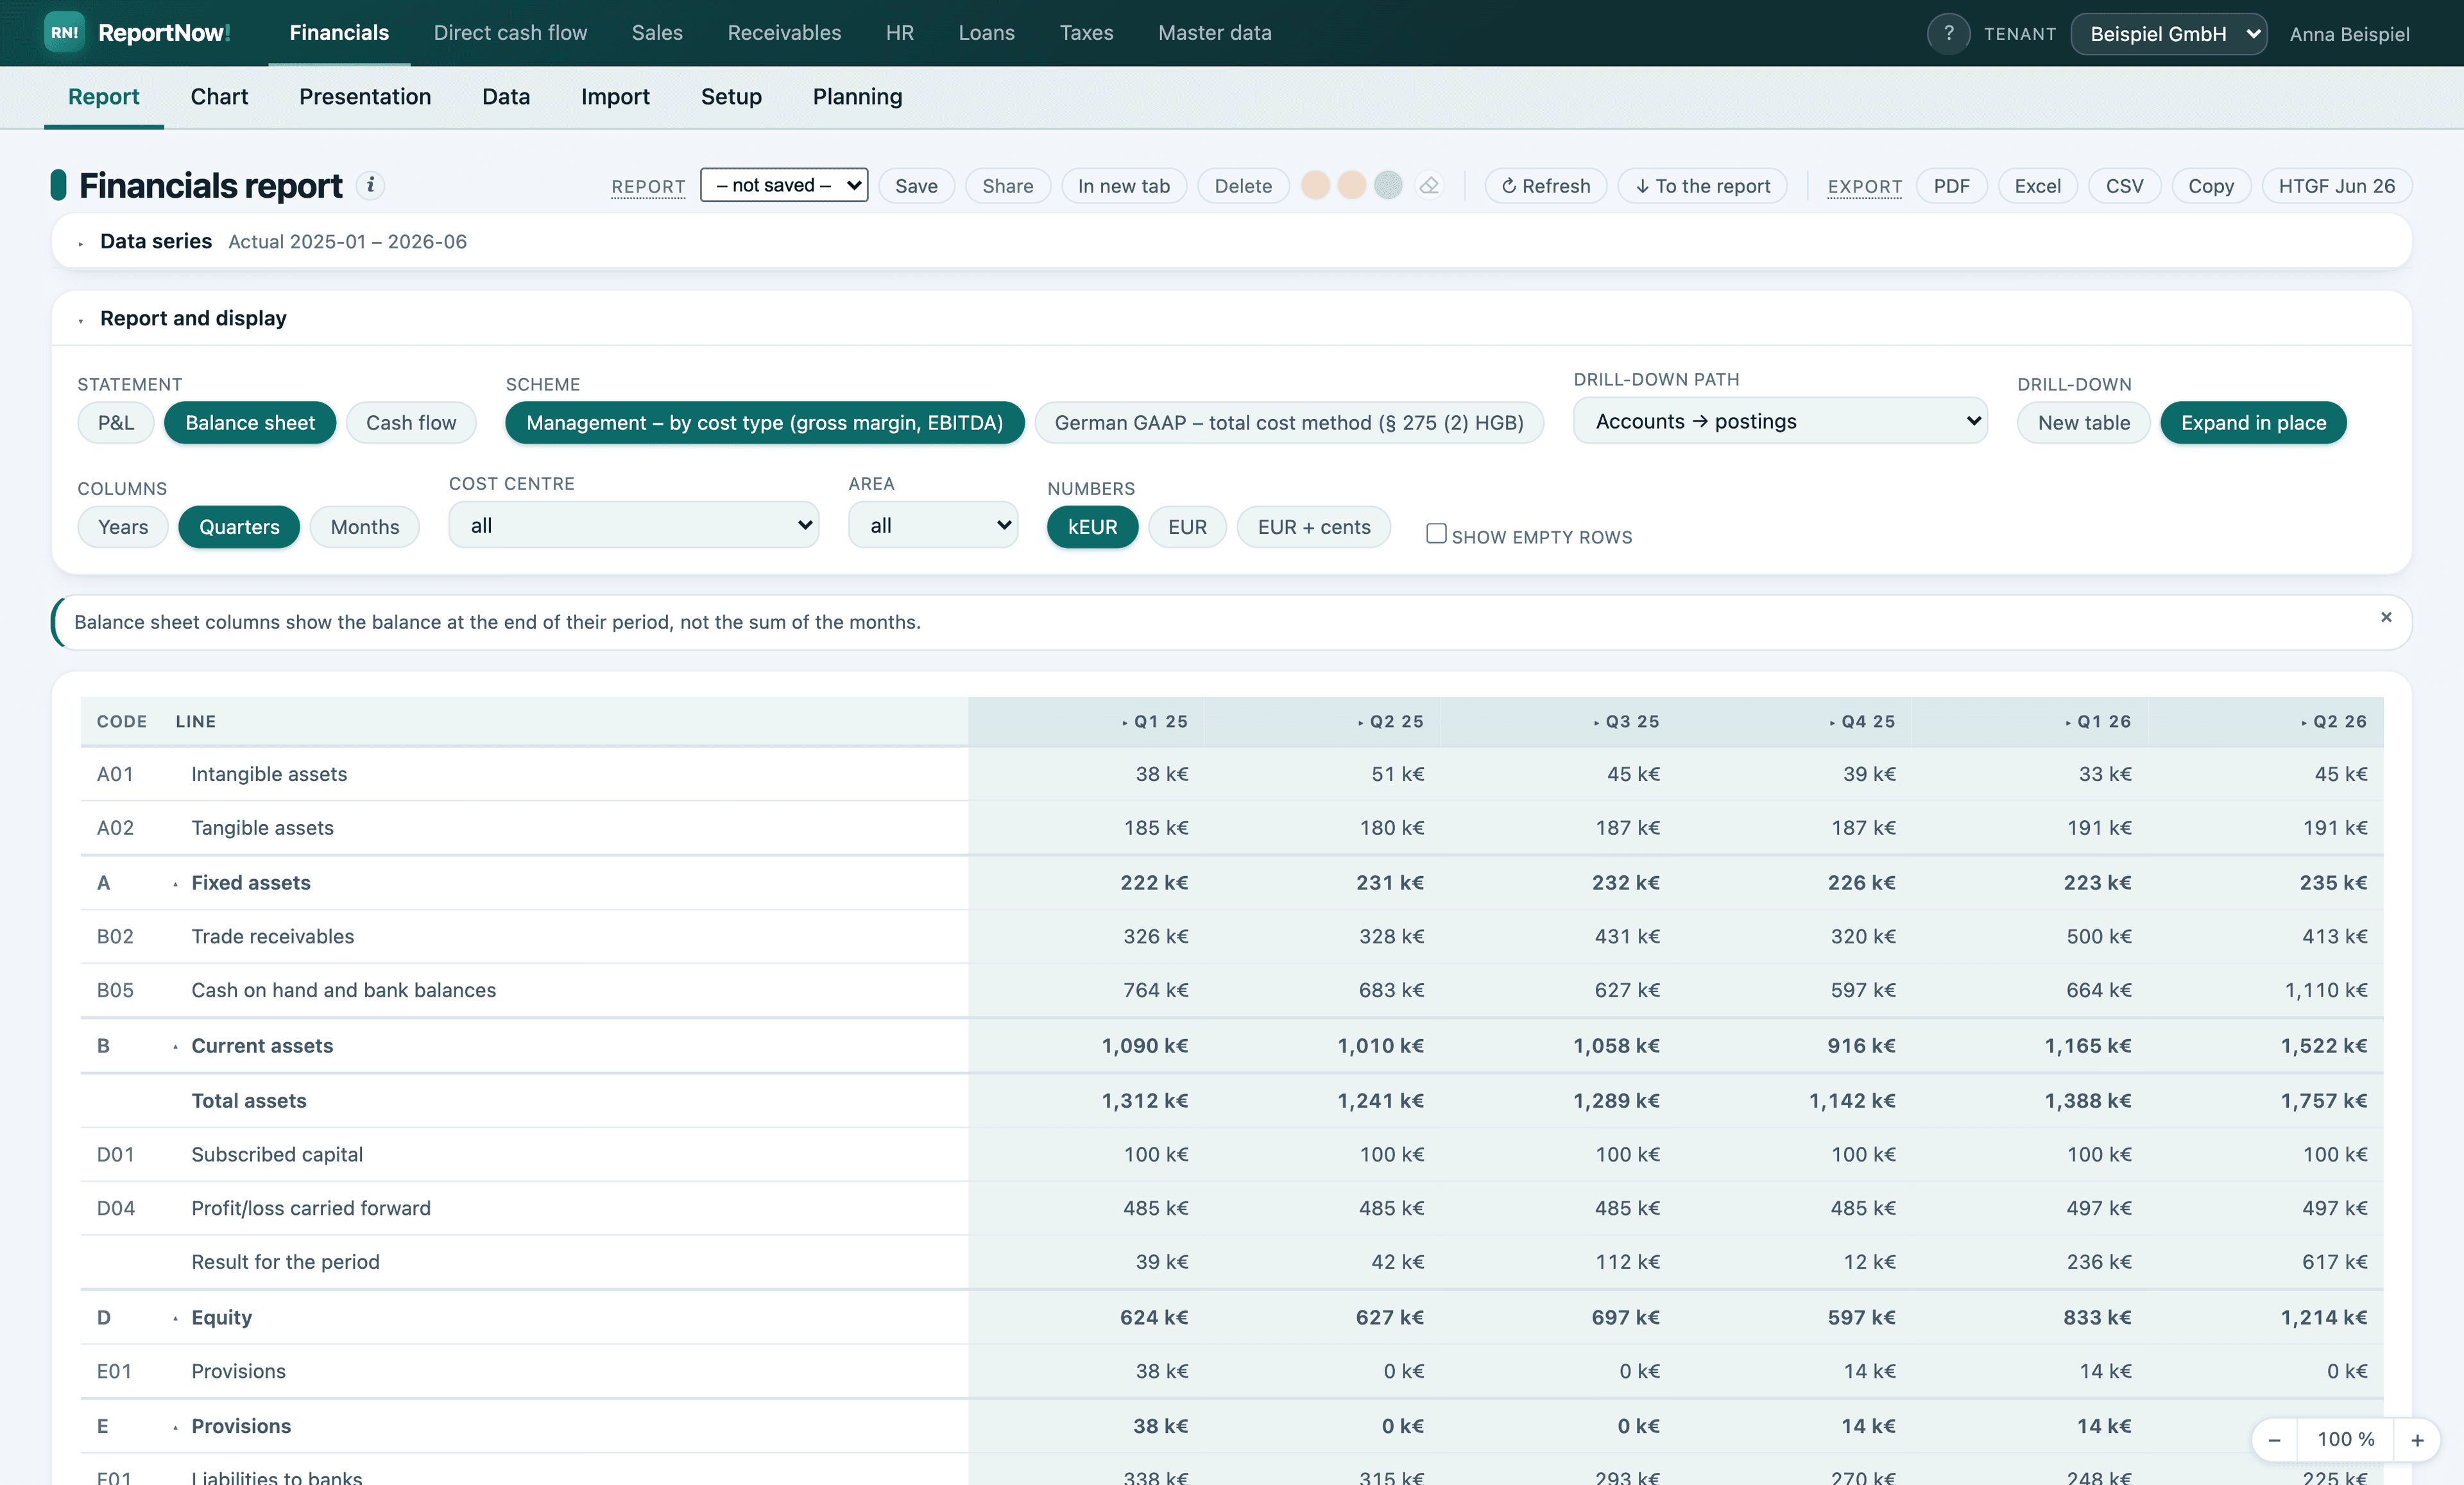Export the report to Excel
This screenshot has height=1485, width=2464.
[x=2037, y=186]
